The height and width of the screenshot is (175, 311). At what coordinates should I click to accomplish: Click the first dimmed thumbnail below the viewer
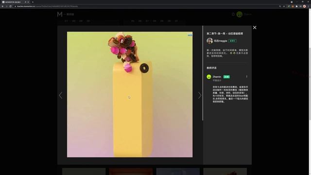click(x=84, y=172)
